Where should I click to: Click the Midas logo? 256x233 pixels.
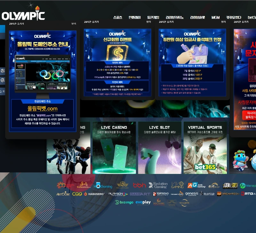pos(172,203)
